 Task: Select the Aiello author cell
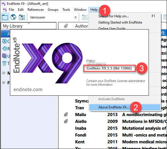(81, 121)
